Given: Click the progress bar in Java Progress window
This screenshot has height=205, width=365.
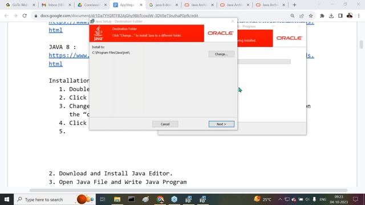Looking at the screenshot, I should coord(264,61).
